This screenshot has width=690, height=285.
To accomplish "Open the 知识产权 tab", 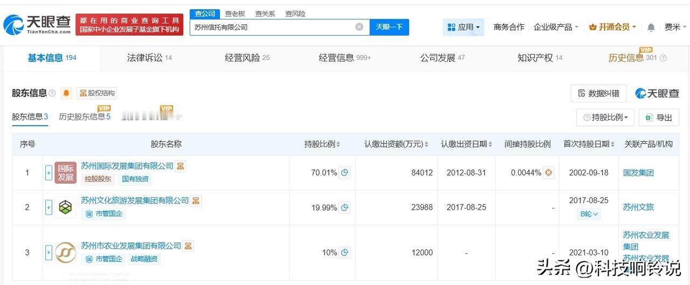I will click(540, 58).
